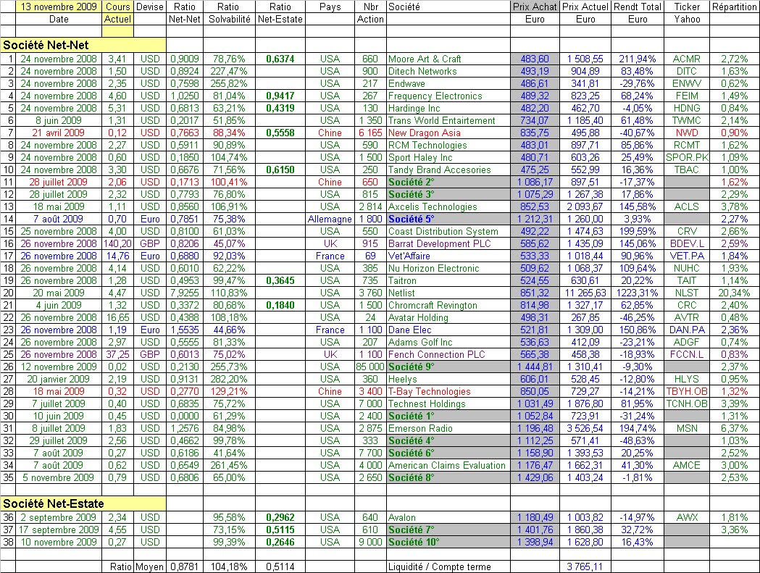The width and height of the screenshot is (760, 573).
Task: Click the 'Hardinge Inc' cell
Action: coord(448,108)
